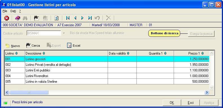The image size is (223, 108).
Task: Click the red X exit icon in toolbar
Action: [x=6, y=18]
